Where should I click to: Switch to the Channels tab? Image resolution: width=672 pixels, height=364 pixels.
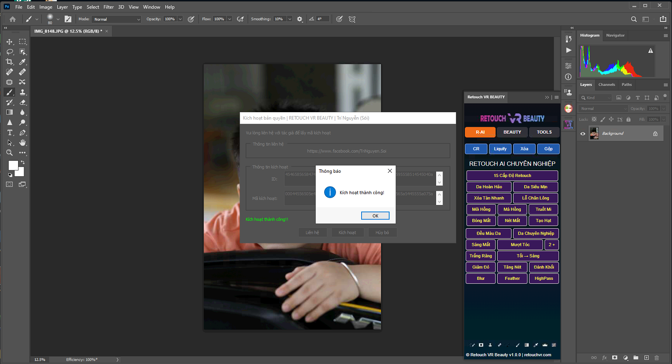pos(607,85)
